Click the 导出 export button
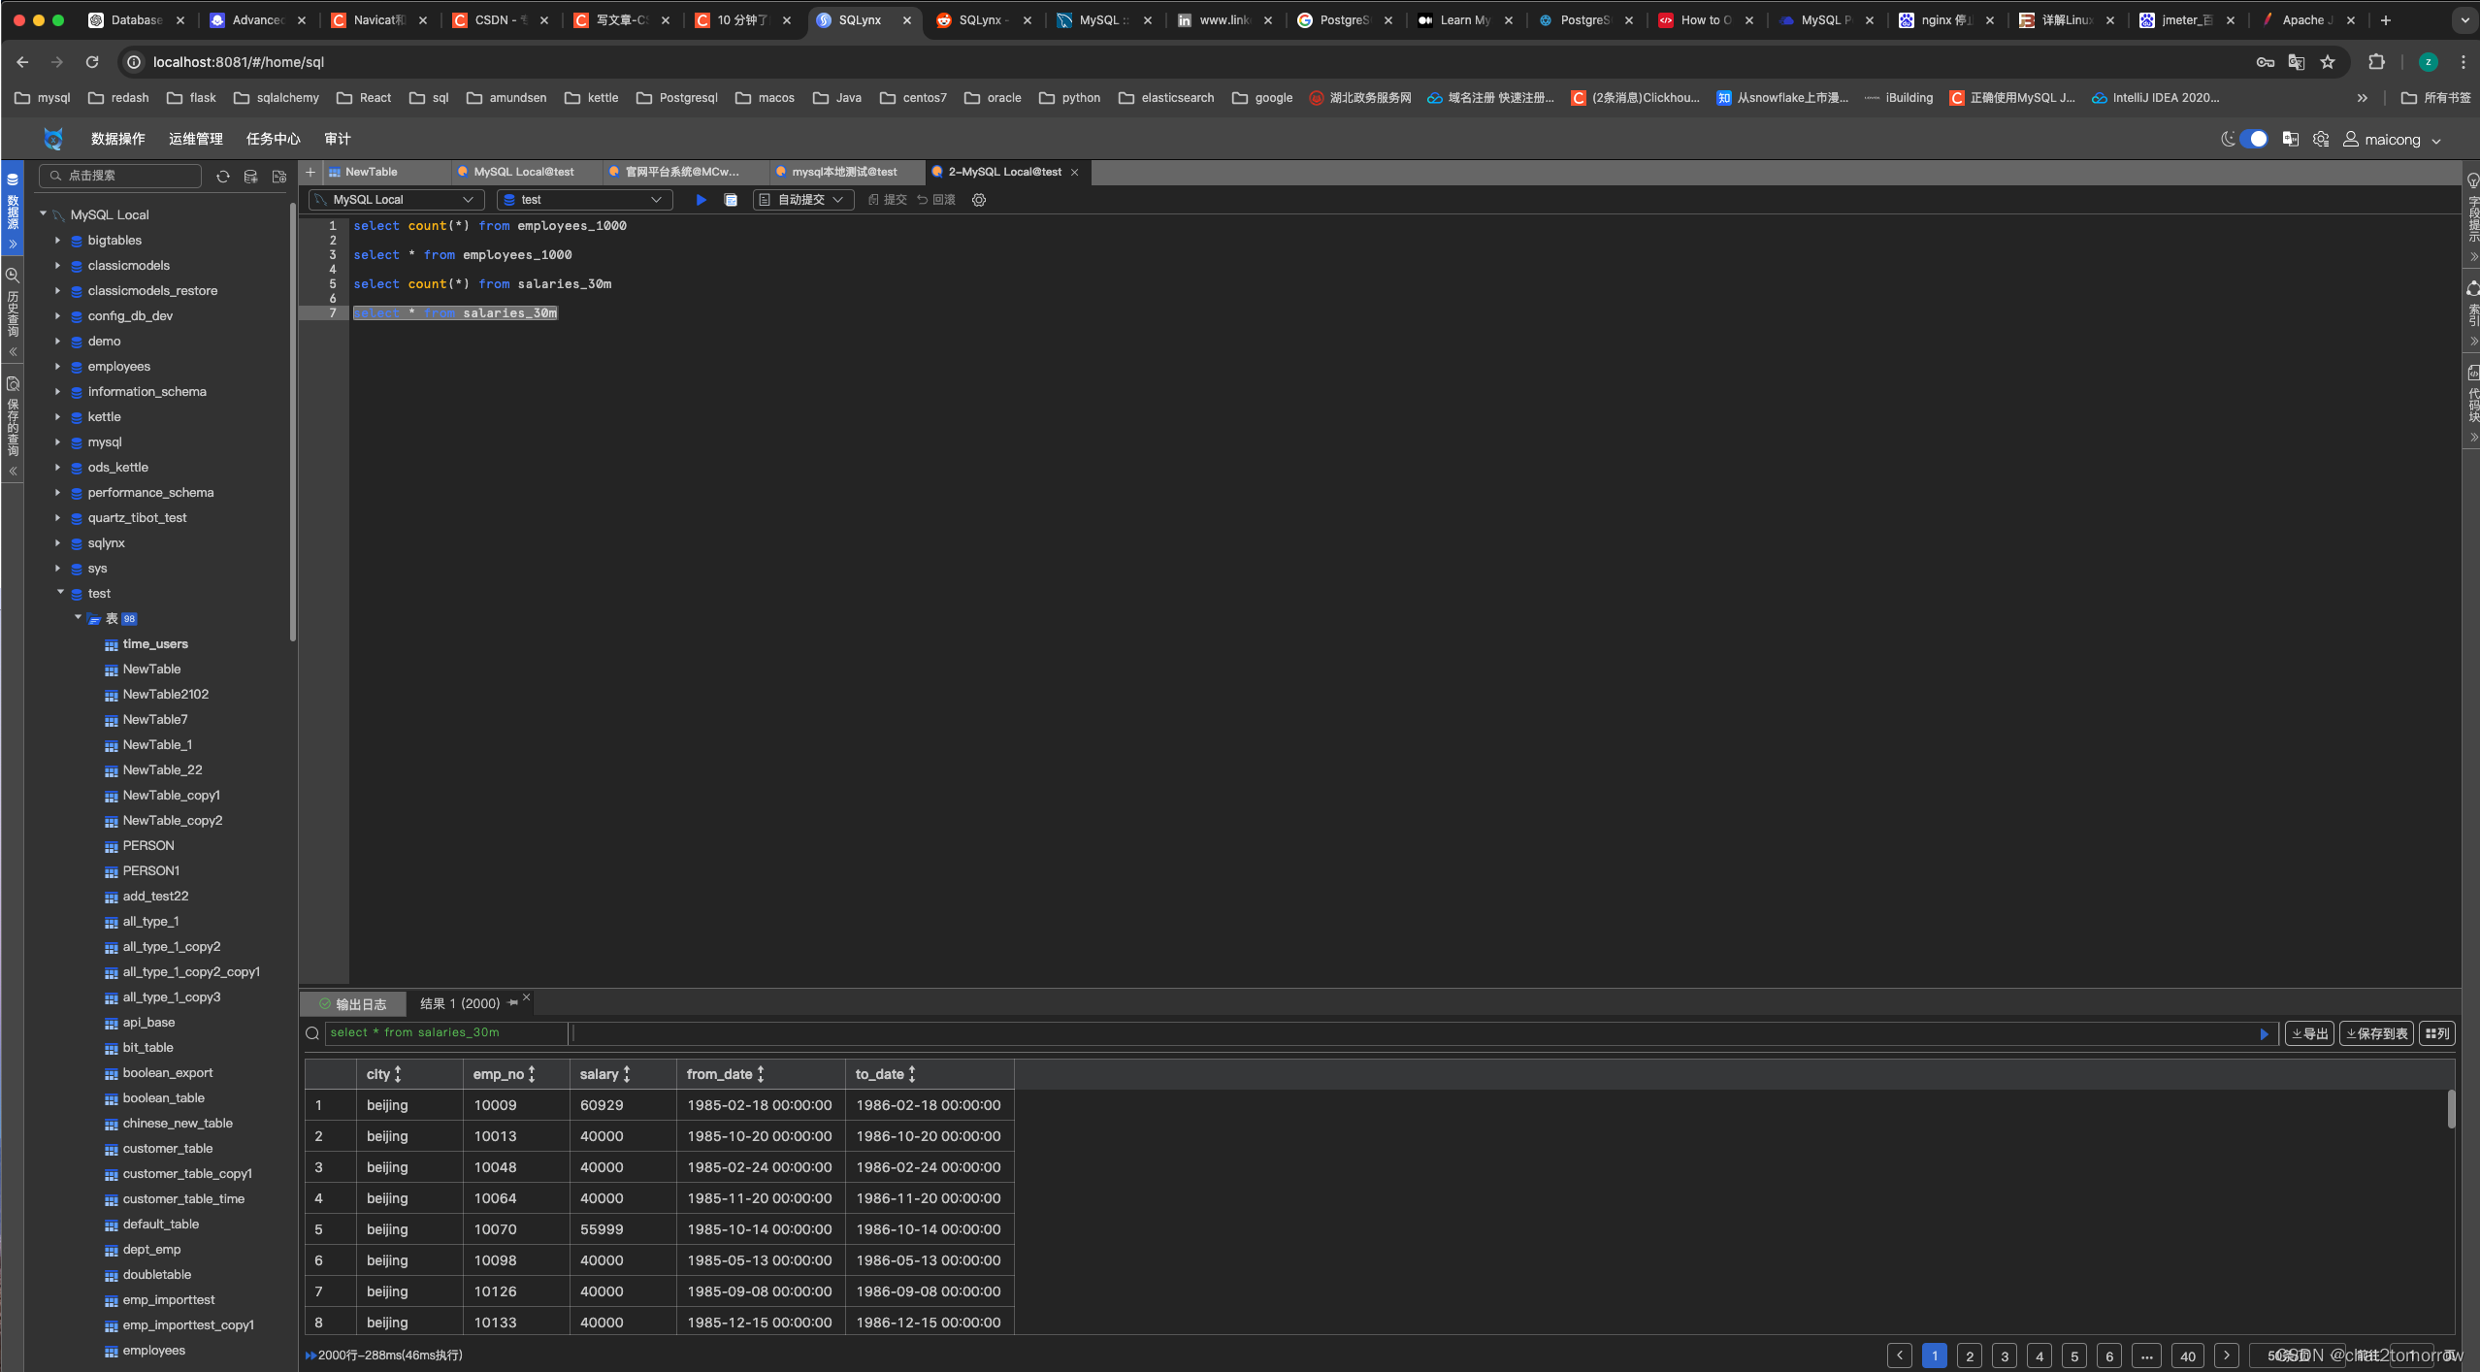2480x1372 pixels. click(x=2309, y=1032)
